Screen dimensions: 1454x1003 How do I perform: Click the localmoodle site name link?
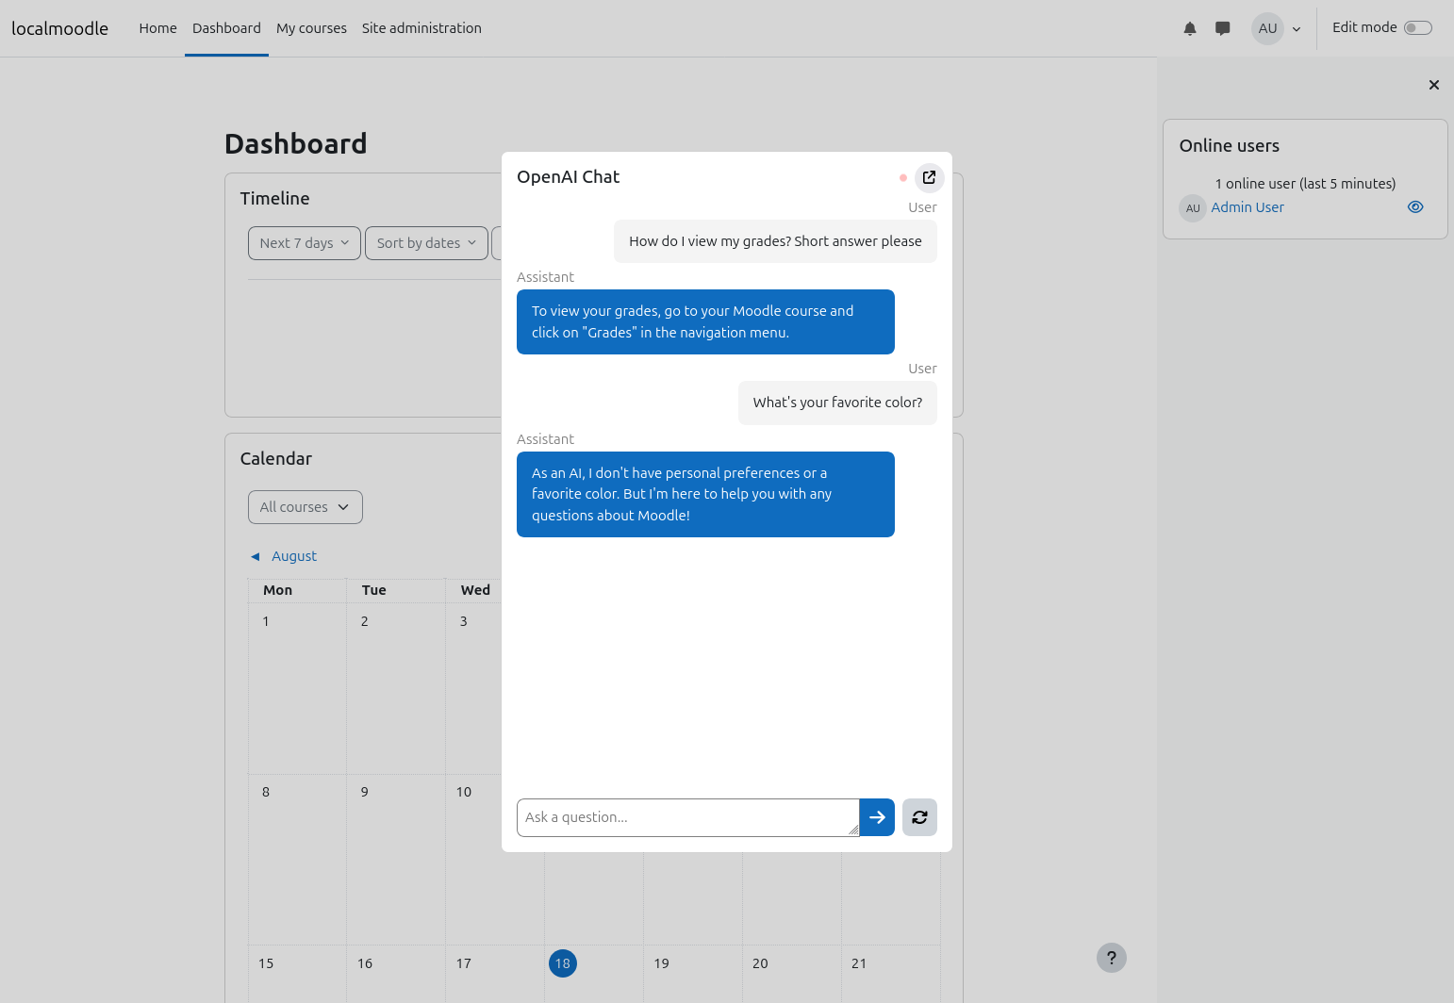[x=59, y=28]
